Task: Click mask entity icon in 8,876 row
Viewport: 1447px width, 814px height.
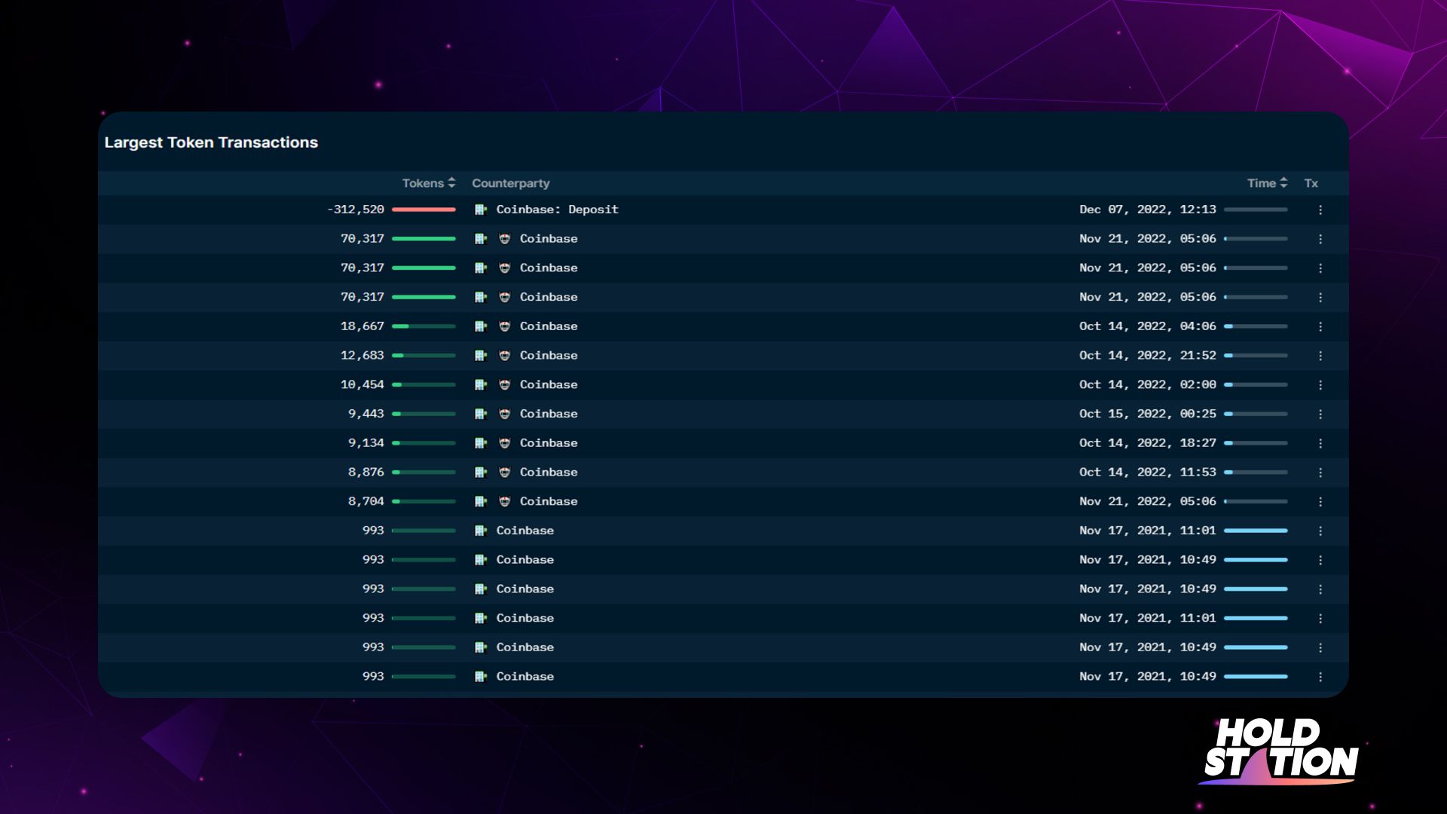Action: click(x=505, y=473)
